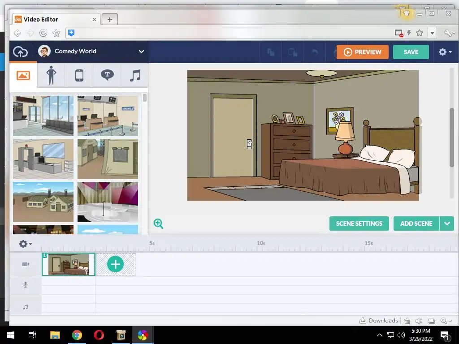Click the bedroom scene stage canvas
Screen dimensions: 459x344
point(303,135)
